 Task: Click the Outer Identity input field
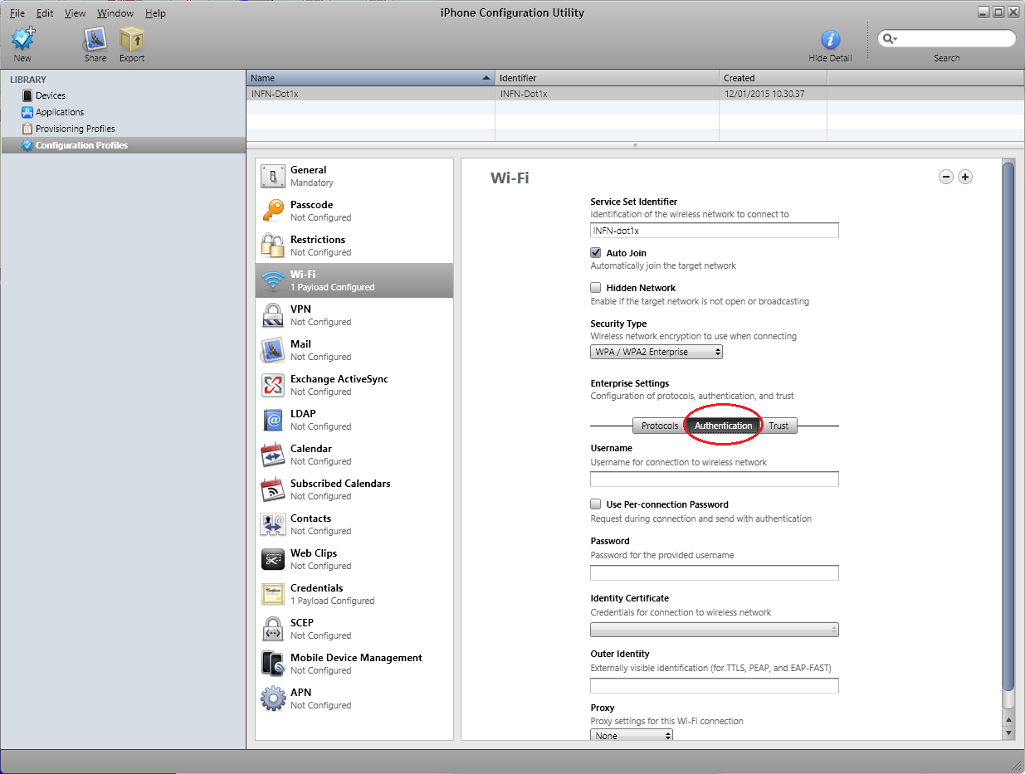[715, 685]
